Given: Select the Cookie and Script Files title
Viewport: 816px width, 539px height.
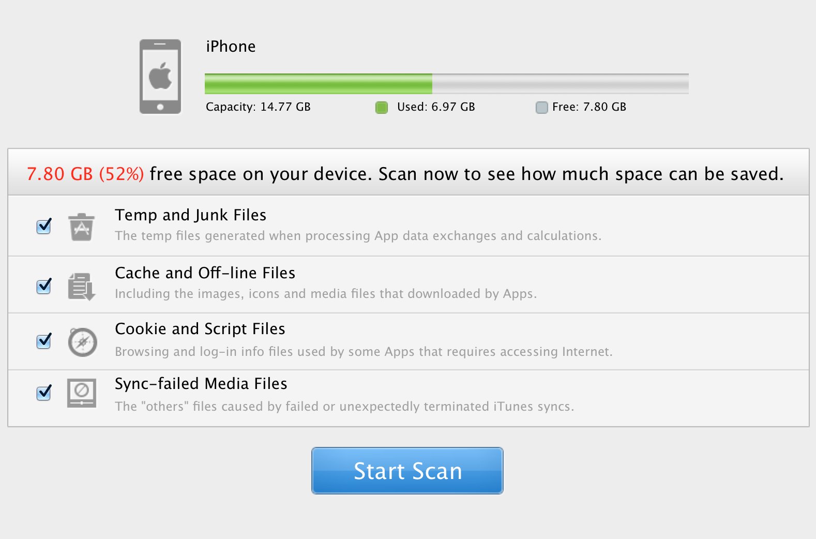Looking at the screenshot, I should [200, 328].
